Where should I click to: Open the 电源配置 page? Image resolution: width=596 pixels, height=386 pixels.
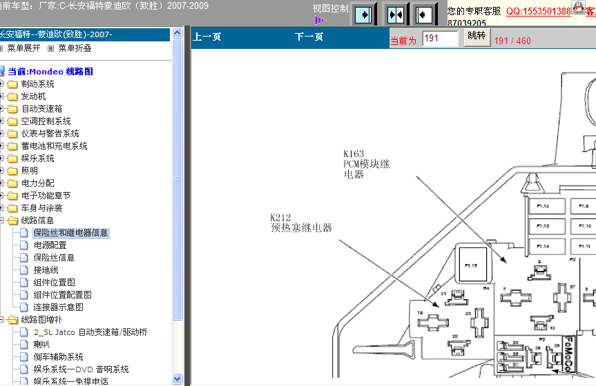[50, 245]
